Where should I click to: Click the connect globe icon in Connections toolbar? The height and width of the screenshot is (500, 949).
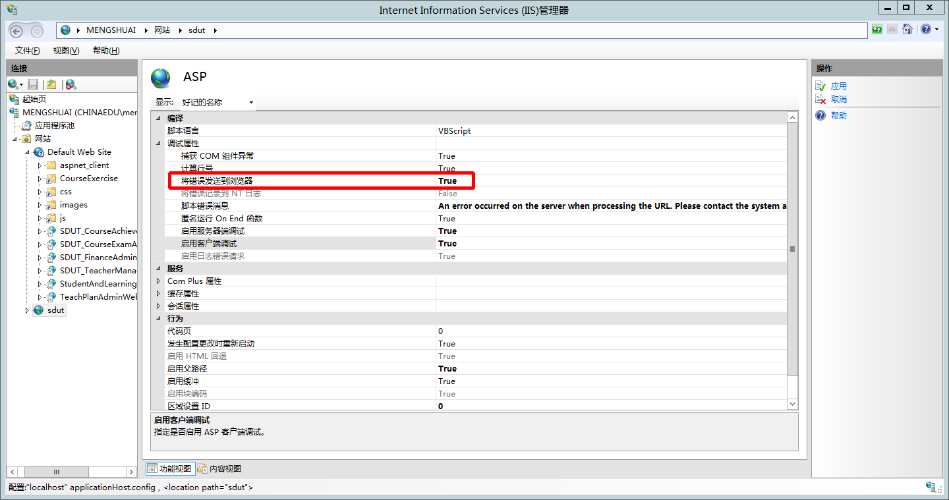pyautogui.click(x=13, y=84)
